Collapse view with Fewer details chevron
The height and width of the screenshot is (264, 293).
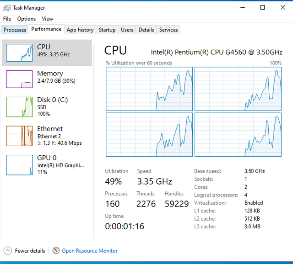tap(8, 251)
